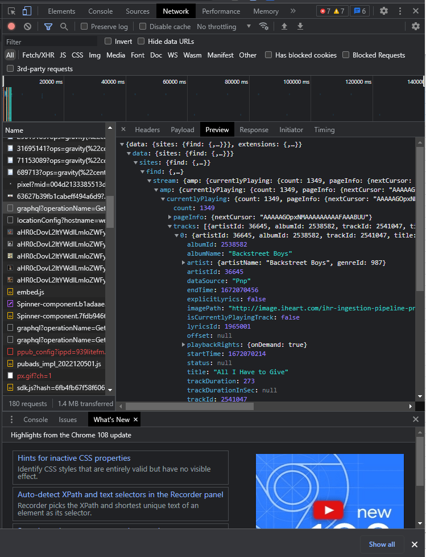This screenshot has height=557, width=426.
Task: Open Hints for inactive CSS properties link
Action: (x=74, y=458)
